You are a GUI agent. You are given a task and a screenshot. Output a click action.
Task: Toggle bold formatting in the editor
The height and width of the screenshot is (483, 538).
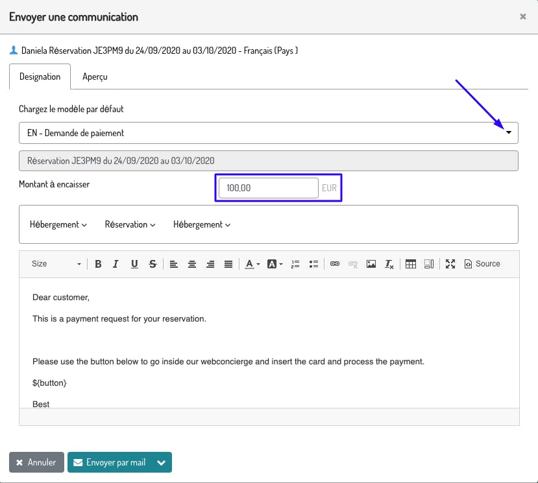pos(99,264)
